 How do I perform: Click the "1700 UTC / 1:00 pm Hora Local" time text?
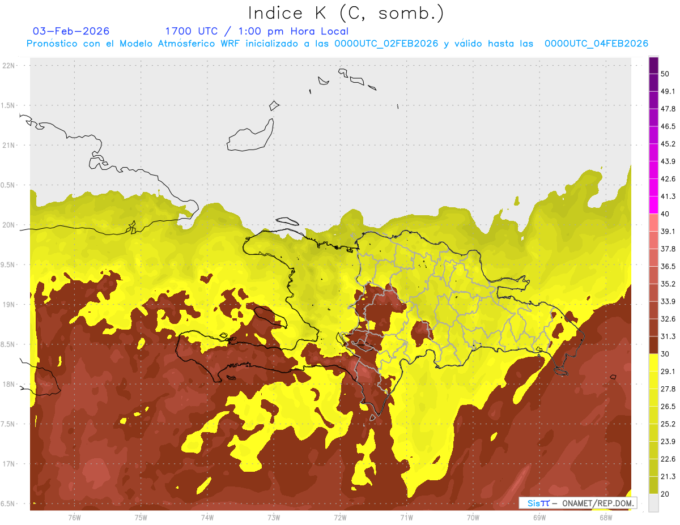(x=257, y=31)
